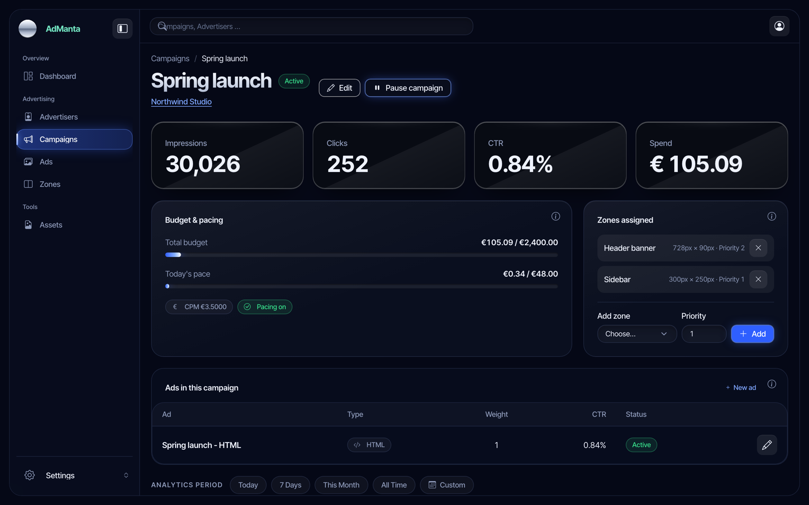Image resolution: width=809 pixels, height=505 pixels.
Task: Select Campaigns in the sidebar
Action: [75, 139]
